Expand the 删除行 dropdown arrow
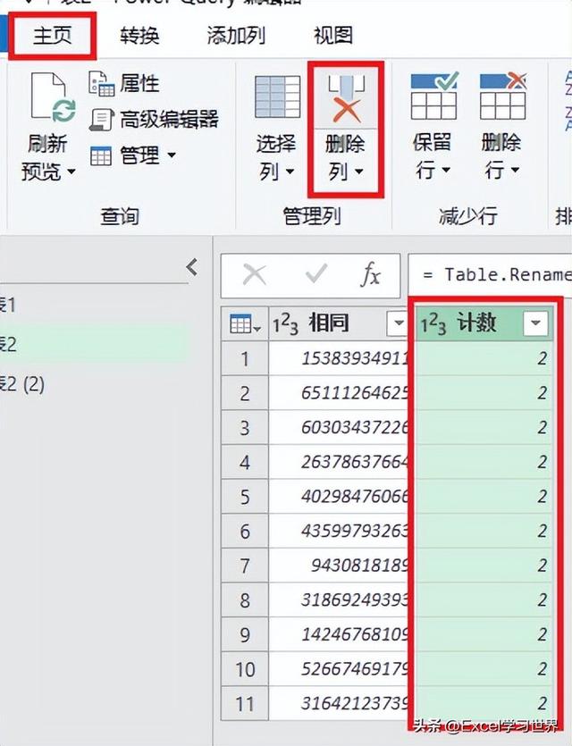The height and width of the screenshot is (746, 572). click(515, 170)
